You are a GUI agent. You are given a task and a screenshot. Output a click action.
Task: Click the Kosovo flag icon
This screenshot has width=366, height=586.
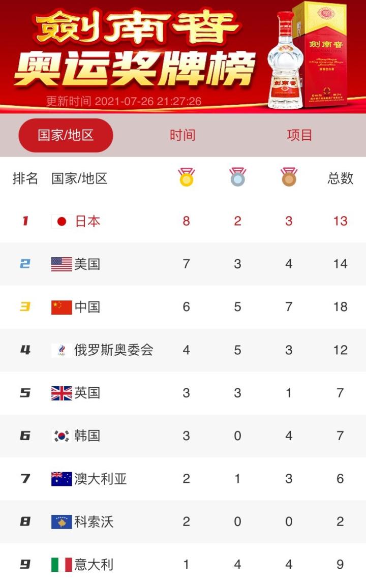tap(62, 522)
